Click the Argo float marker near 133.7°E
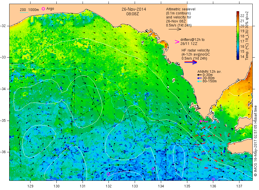The width and height of the screenshot is (259, 190). point(153,168)
